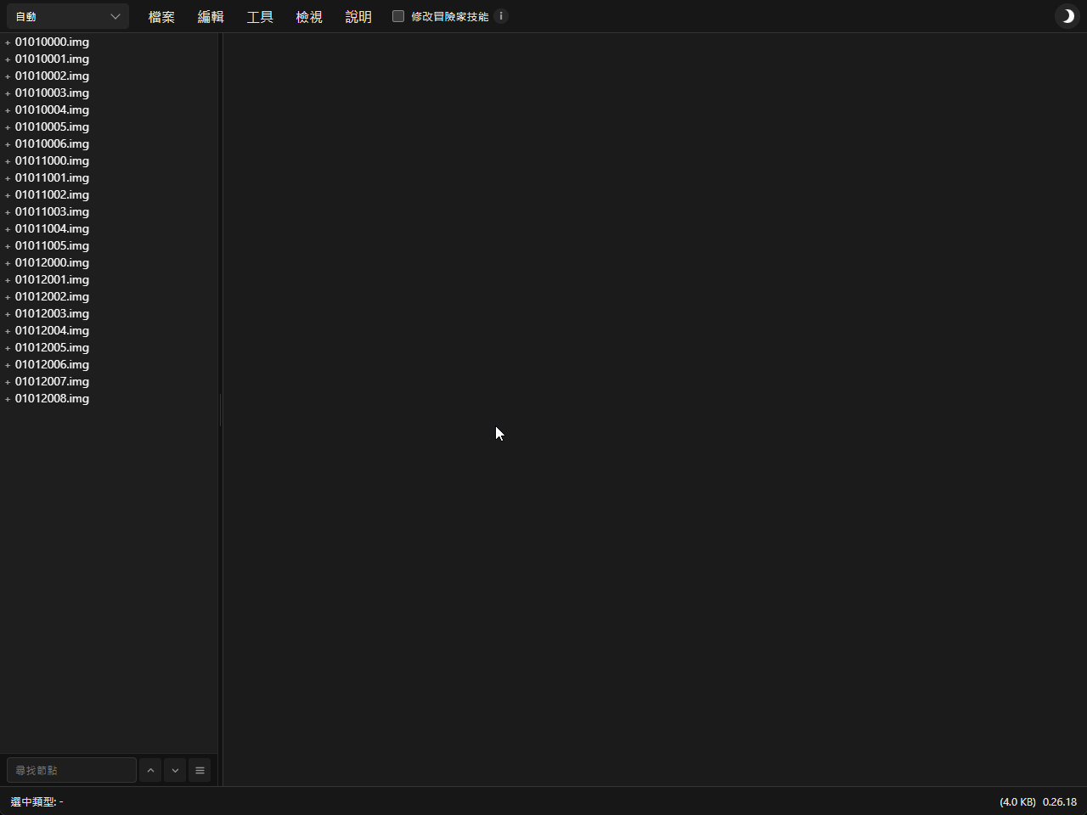Select tree item 01011002.img

(x=52, y=194)
